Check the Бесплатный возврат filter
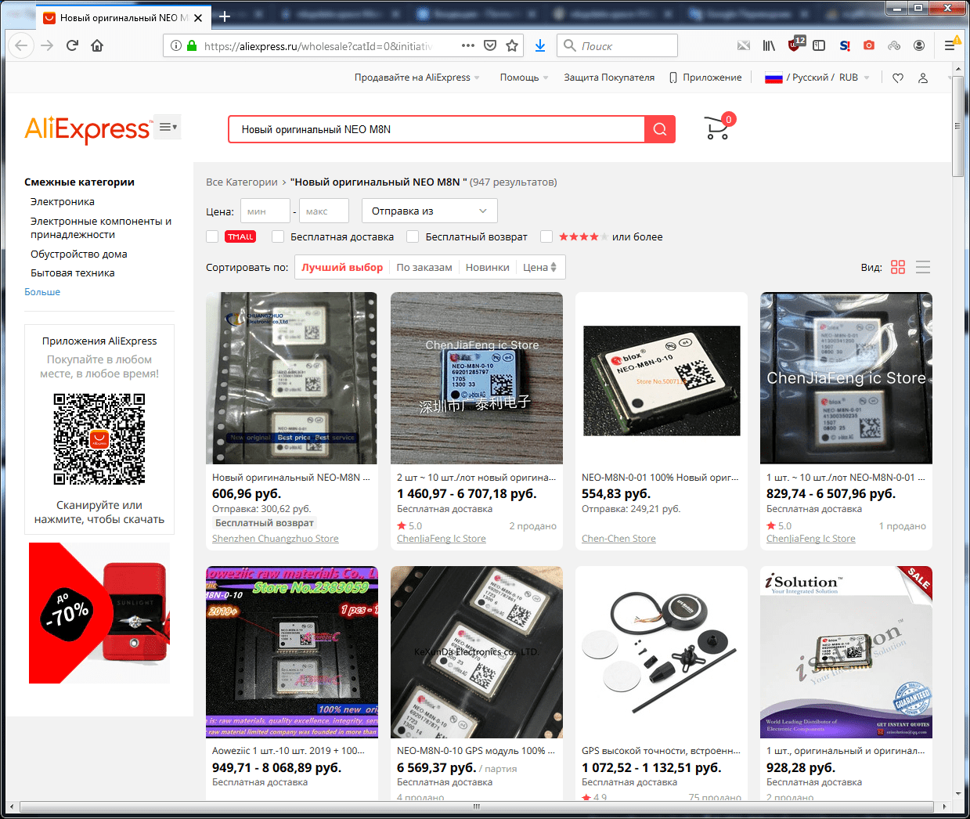 click(413, 236)
